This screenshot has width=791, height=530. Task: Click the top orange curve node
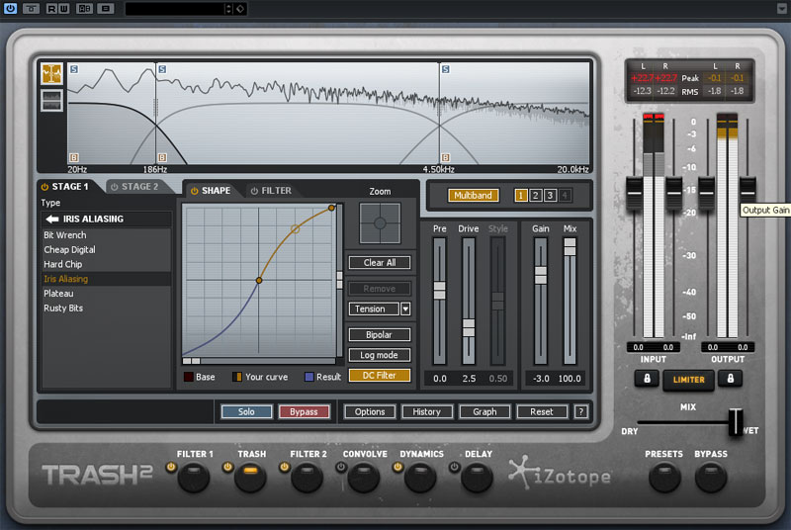[x=331, y=208]
